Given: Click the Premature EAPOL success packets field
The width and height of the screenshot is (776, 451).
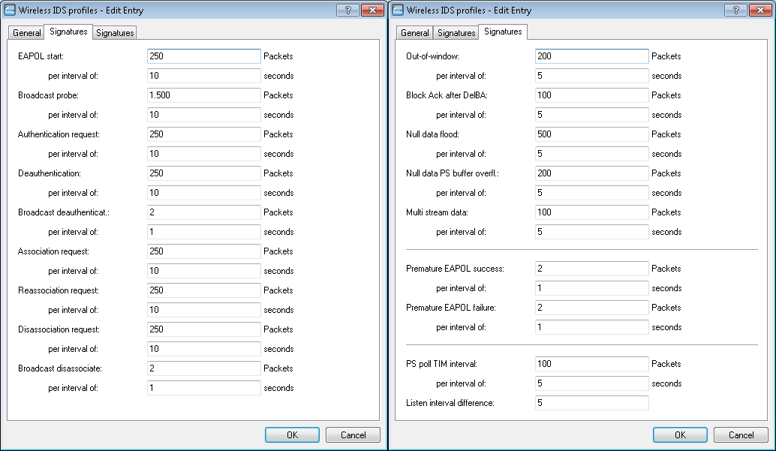Looking at the screenshot, I should (591, 269).
